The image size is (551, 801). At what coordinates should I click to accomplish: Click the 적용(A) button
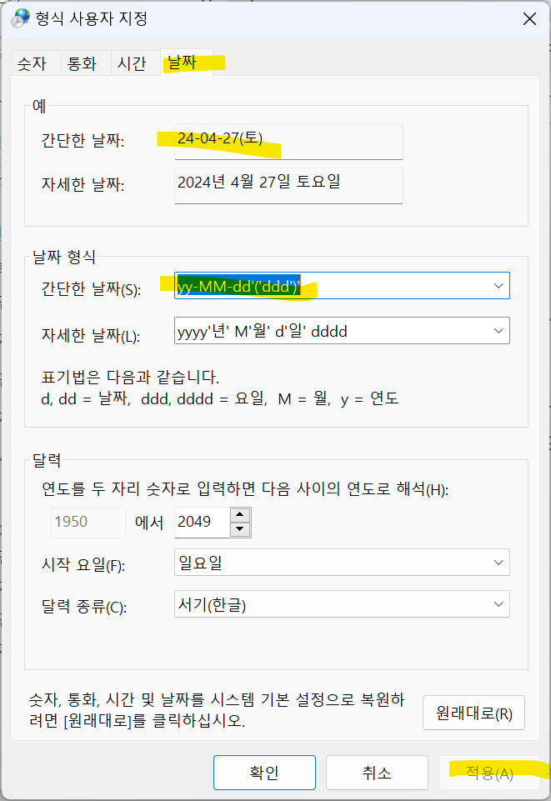[x=489, y=773]
